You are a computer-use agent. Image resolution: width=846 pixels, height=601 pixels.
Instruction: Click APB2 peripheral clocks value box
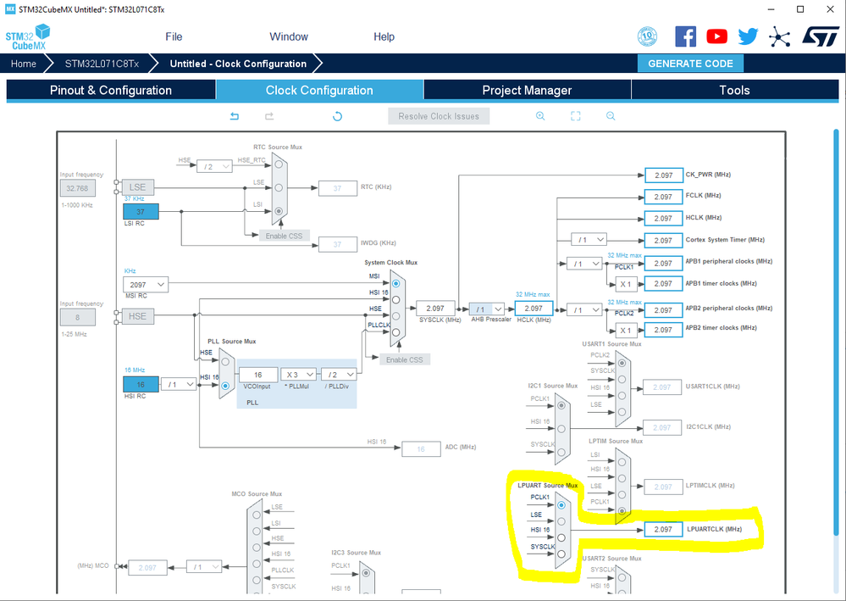(x=663, y=310)
